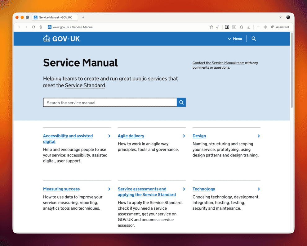Click the blue search submit button
Screen dimensions: 307x246
181,102
